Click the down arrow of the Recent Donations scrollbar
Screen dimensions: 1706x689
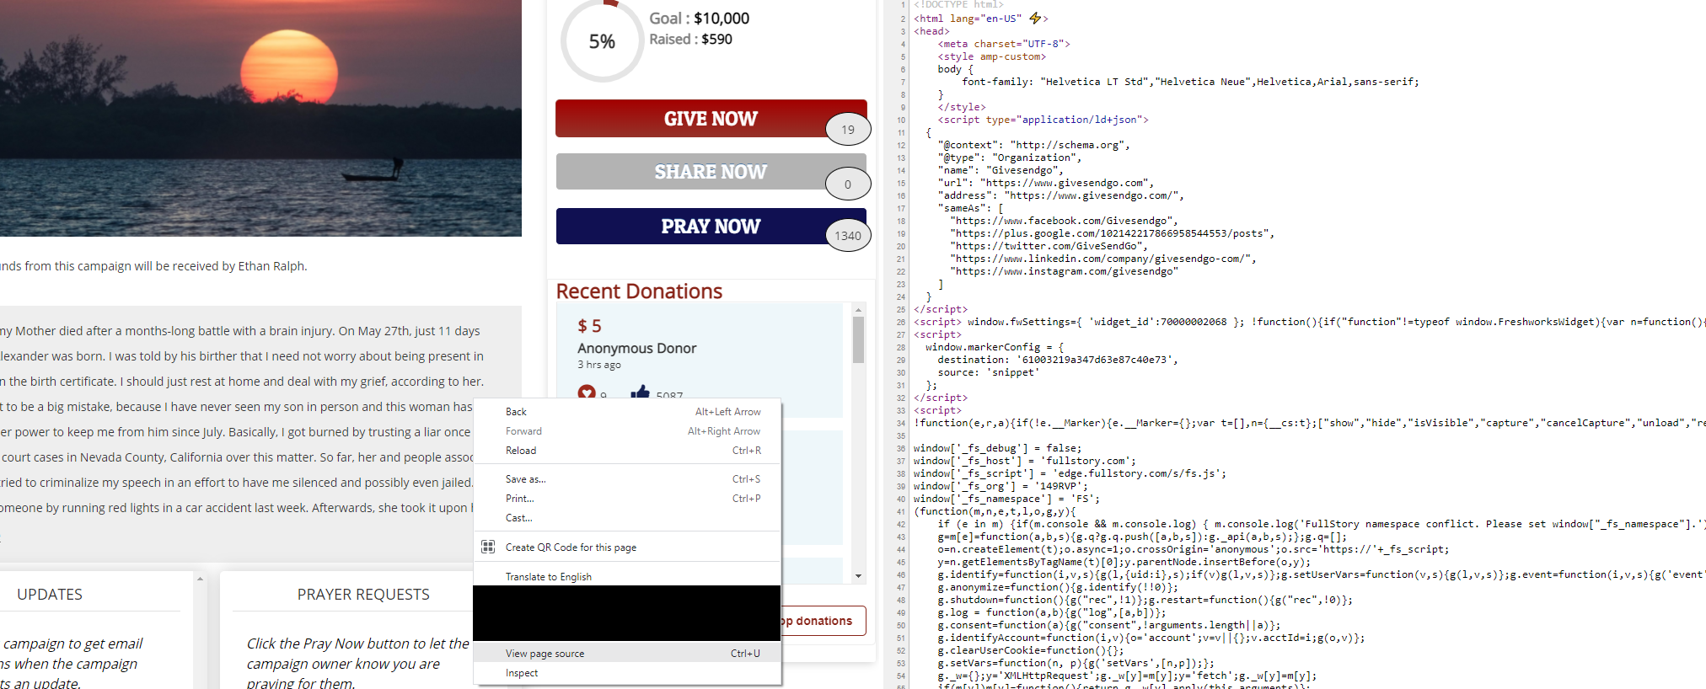(858, 576)
